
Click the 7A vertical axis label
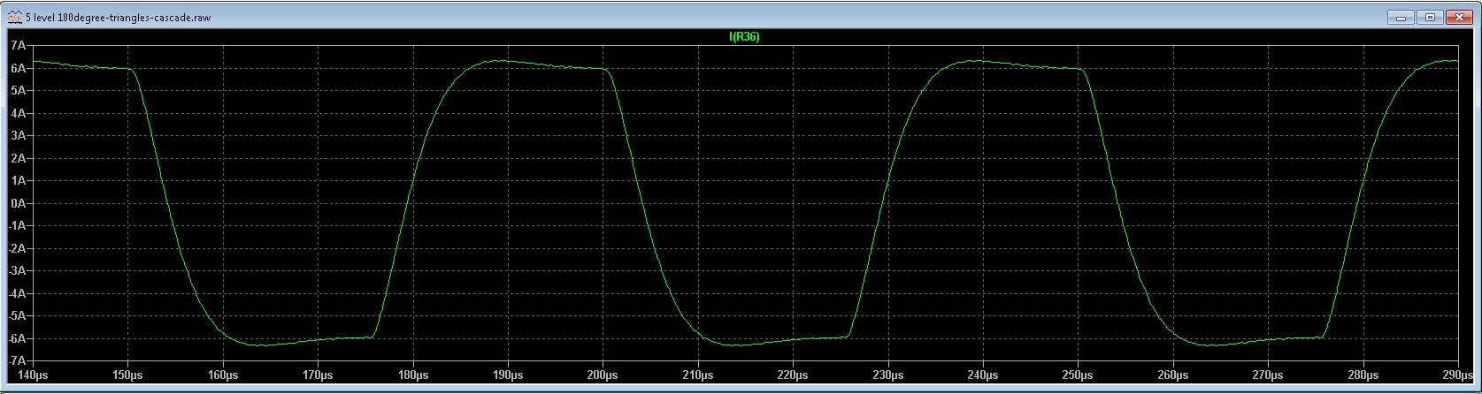tap(18, 45)
